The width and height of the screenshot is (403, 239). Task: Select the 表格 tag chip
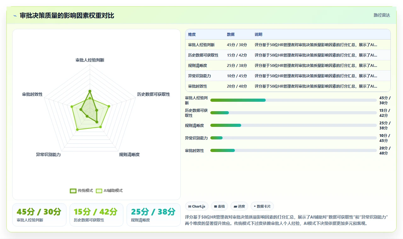point(219,206)
